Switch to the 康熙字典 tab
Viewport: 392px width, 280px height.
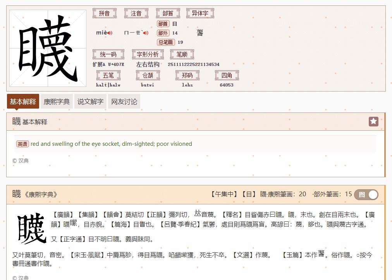[x=56, y=101]
